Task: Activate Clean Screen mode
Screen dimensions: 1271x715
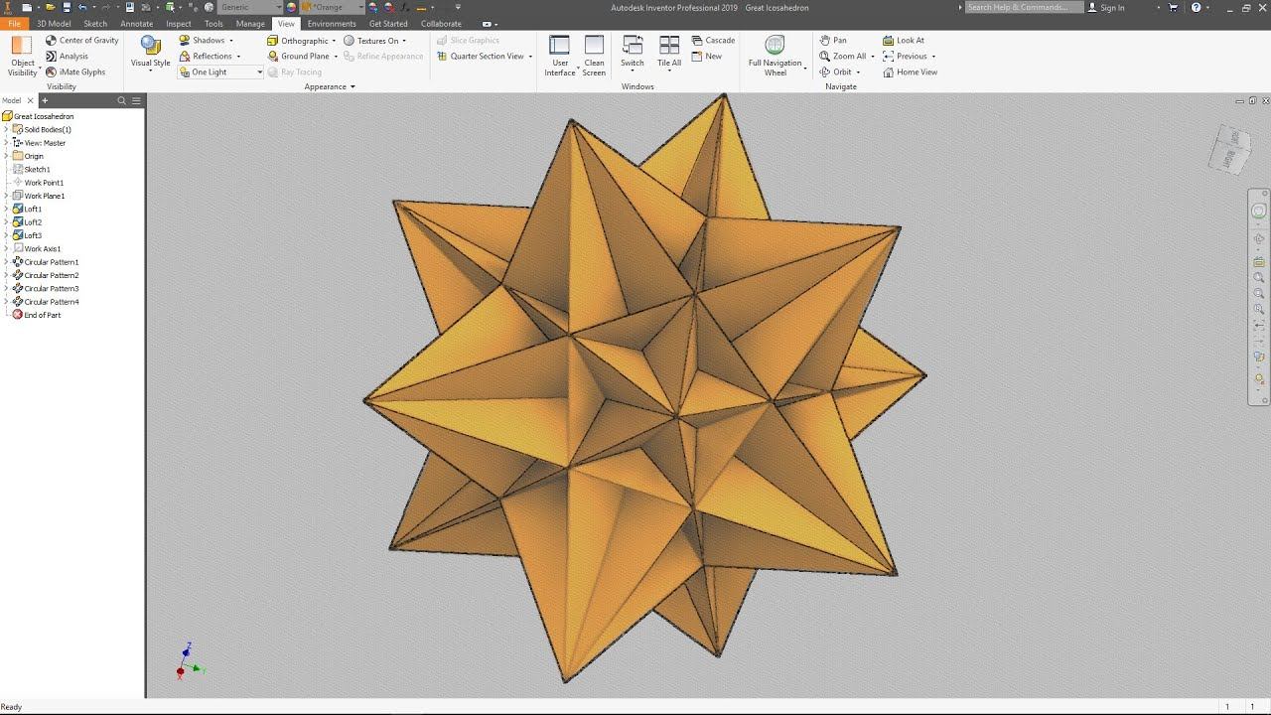Action: pyautogui.click(x=594, y=57)
